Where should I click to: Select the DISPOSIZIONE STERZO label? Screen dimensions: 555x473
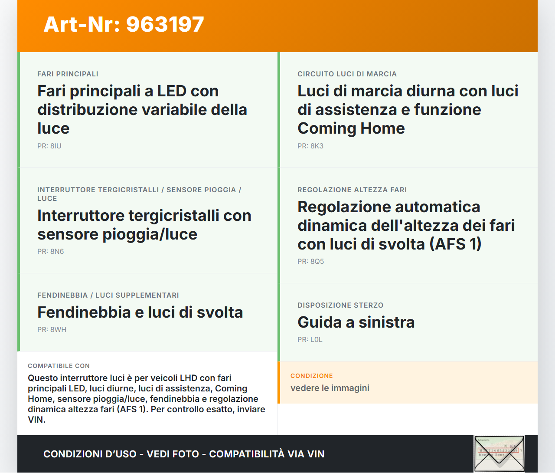point(340,305)
